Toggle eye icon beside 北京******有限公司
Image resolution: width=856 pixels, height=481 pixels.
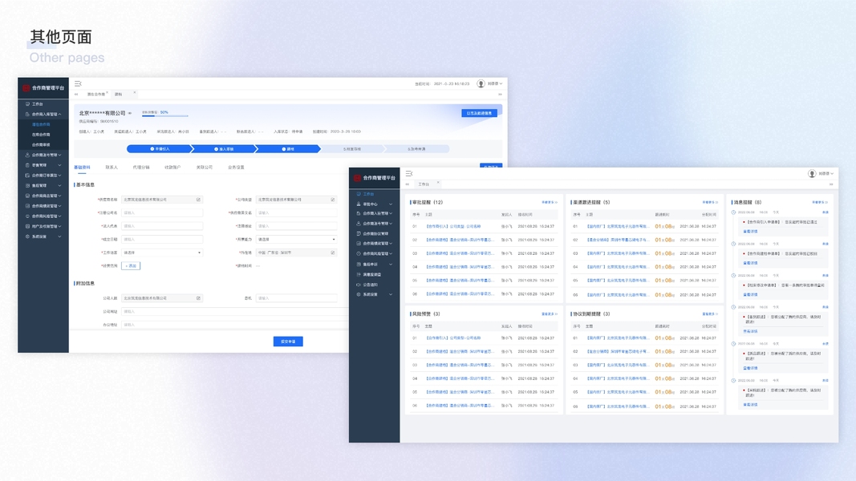(130, 113)
